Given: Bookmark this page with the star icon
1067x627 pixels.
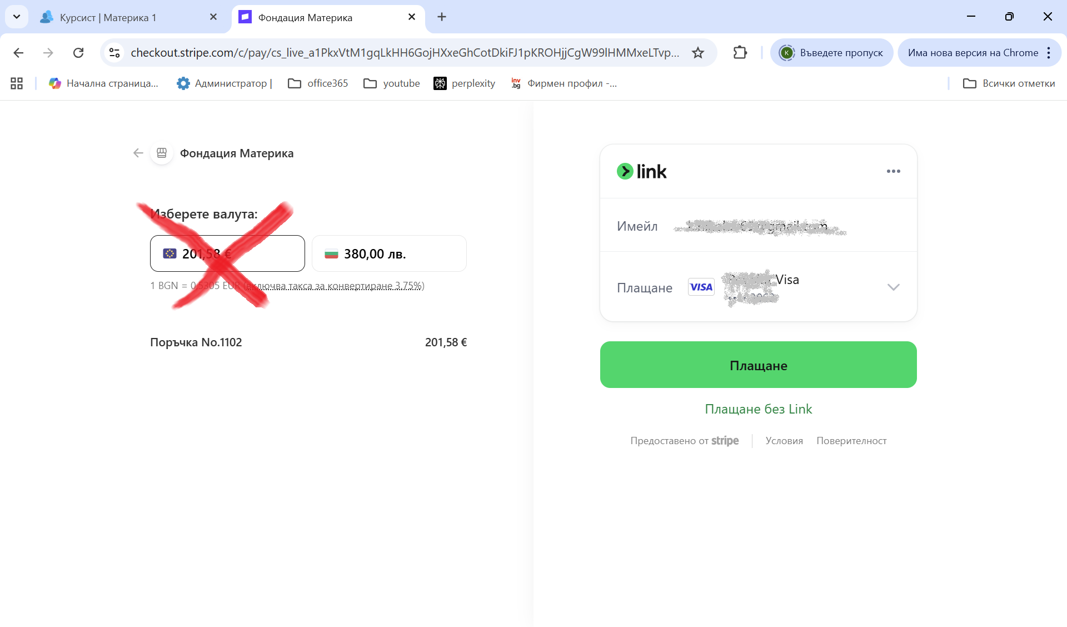Looking at the screenshot, I should (x=698, y=53).
